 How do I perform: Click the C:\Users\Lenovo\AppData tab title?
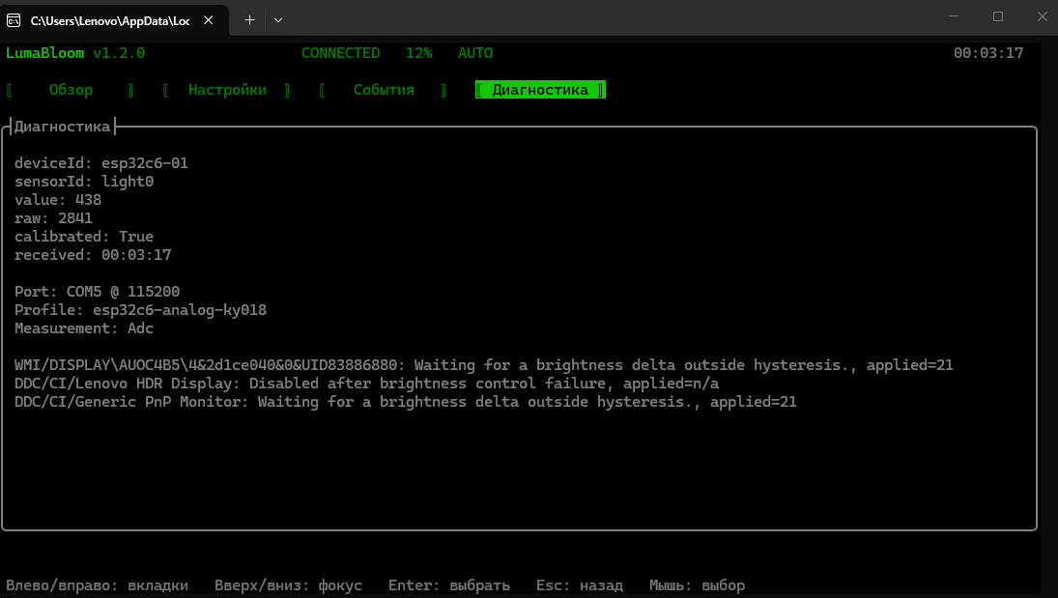(110, 21)
